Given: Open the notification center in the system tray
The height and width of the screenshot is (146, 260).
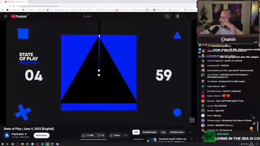Looking at the screenshot, I should pyautogui.click(x=257, y=144).
